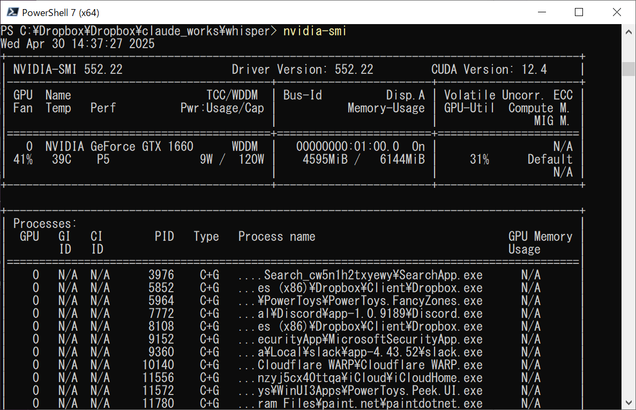Click the Type column header
This screenshot has width=636, height=410.
(206, 236)
